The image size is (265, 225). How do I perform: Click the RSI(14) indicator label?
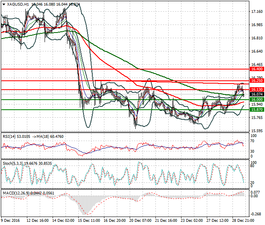tap(10, 137)
